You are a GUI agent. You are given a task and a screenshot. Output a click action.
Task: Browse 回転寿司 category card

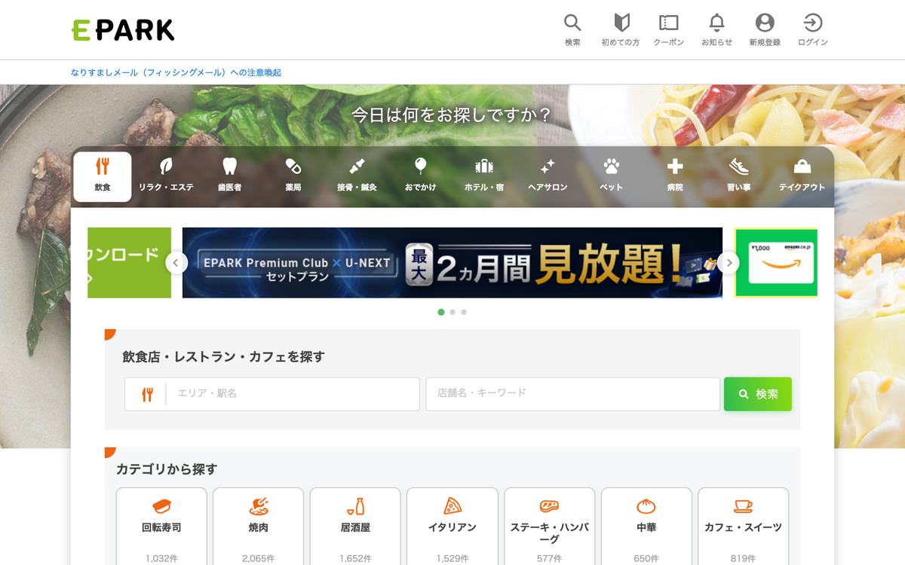(x=161, y=527)
